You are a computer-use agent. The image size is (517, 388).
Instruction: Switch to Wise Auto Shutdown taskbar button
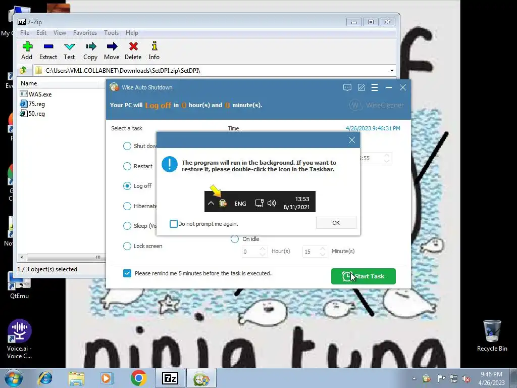[x=201, y=378]
